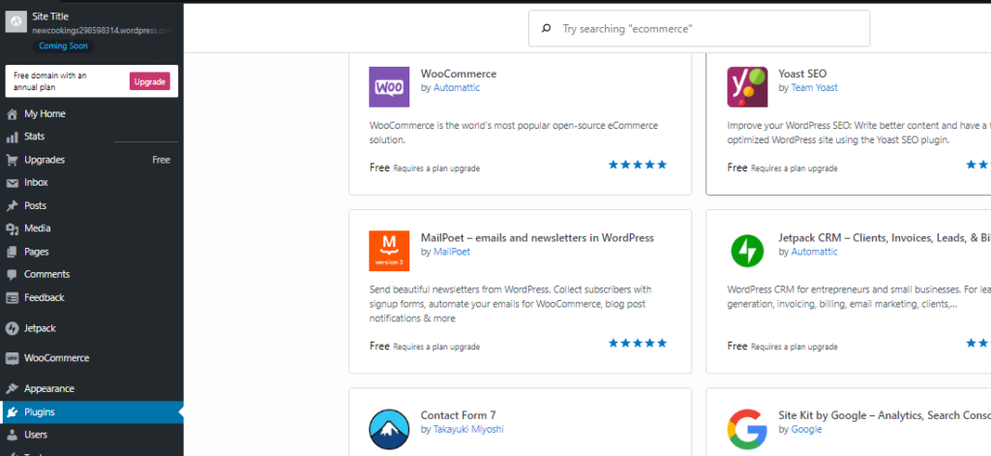Click the green Jetpack CRM logo
Image resolution: width=991 pixels, height=456 pixels.
(747, 251)
